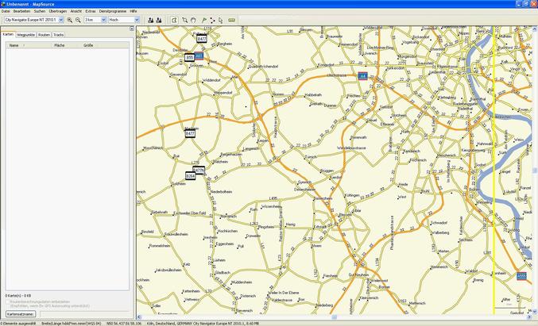Pick the ruler measure distance tool
The height and width of the screenshot is (326, 538).
(231, 20)
